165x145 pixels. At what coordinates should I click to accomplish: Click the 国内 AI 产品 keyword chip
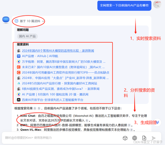(x=27, y=36)
